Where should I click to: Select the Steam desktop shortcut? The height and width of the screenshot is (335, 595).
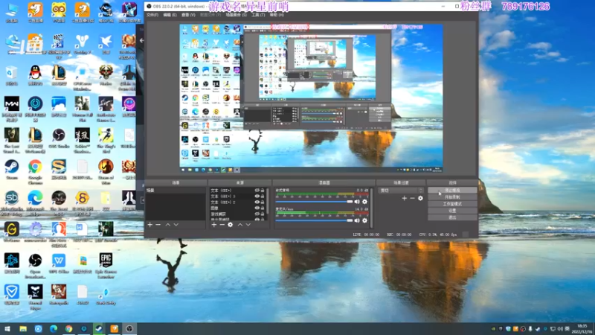pyautogui.click(x=11, y=170)
